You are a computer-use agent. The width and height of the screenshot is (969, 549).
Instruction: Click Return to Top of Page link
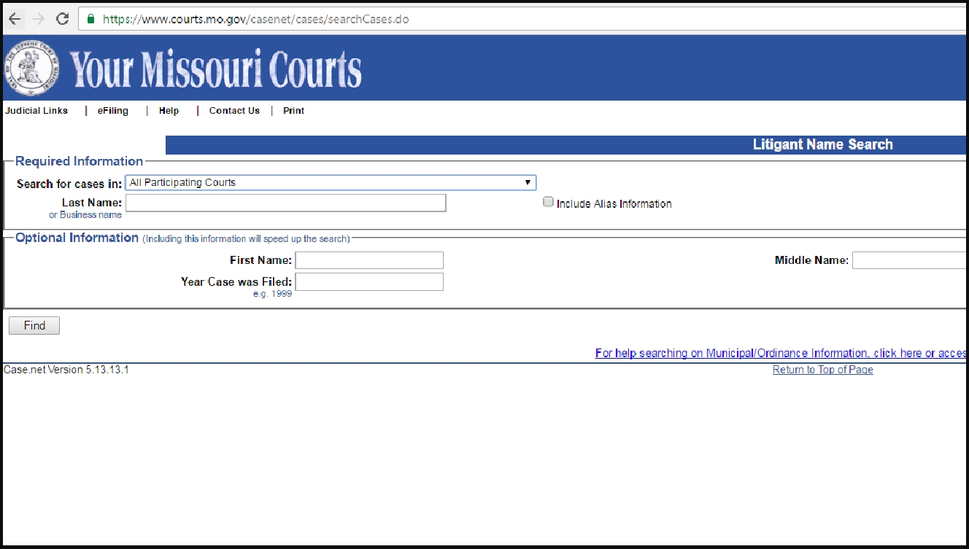[x=822, y=370]
